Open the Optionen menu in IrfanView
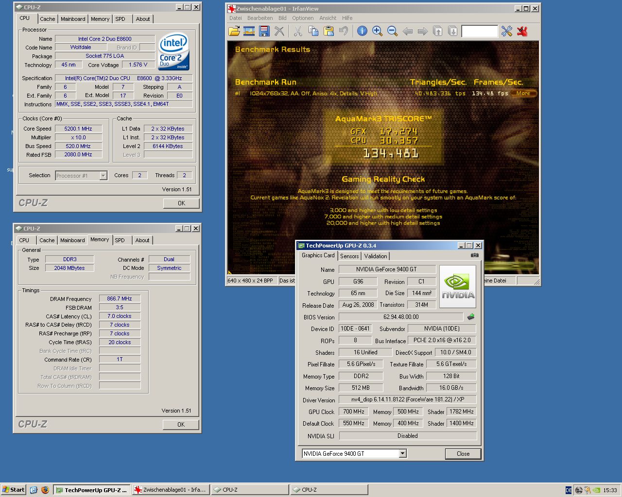Viewport: 622px width, 497px height. 303,18
